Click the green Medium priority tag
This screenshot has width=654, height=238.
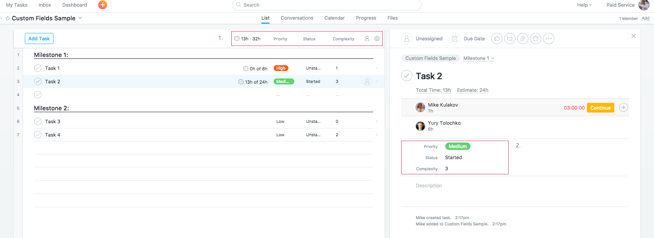tap(458, 146)
